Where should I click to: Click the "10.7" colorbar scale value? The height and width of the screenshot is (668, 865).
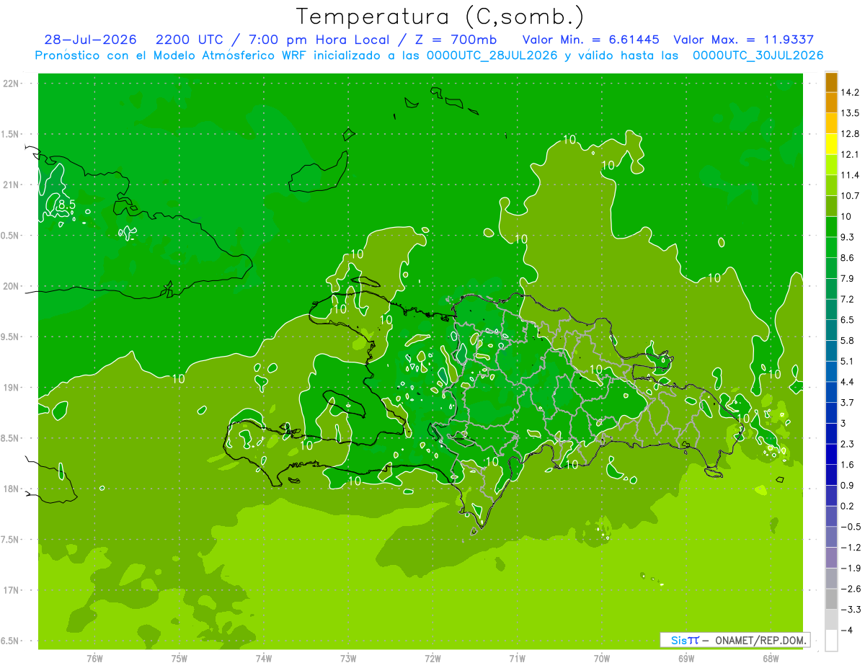coord(850,195)
